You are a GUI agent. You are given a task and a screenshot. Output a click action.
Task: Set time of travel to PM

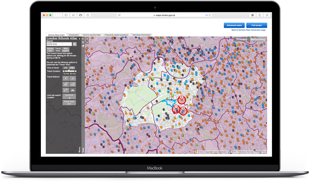pyautogui.click(x=72, y=68)
